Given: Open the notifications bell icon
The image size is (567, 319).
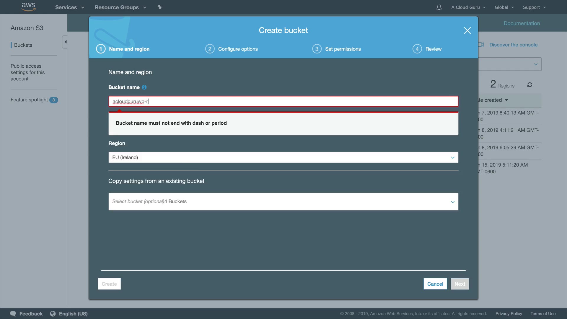Looking at the screenshot, I should coord(439,7).
